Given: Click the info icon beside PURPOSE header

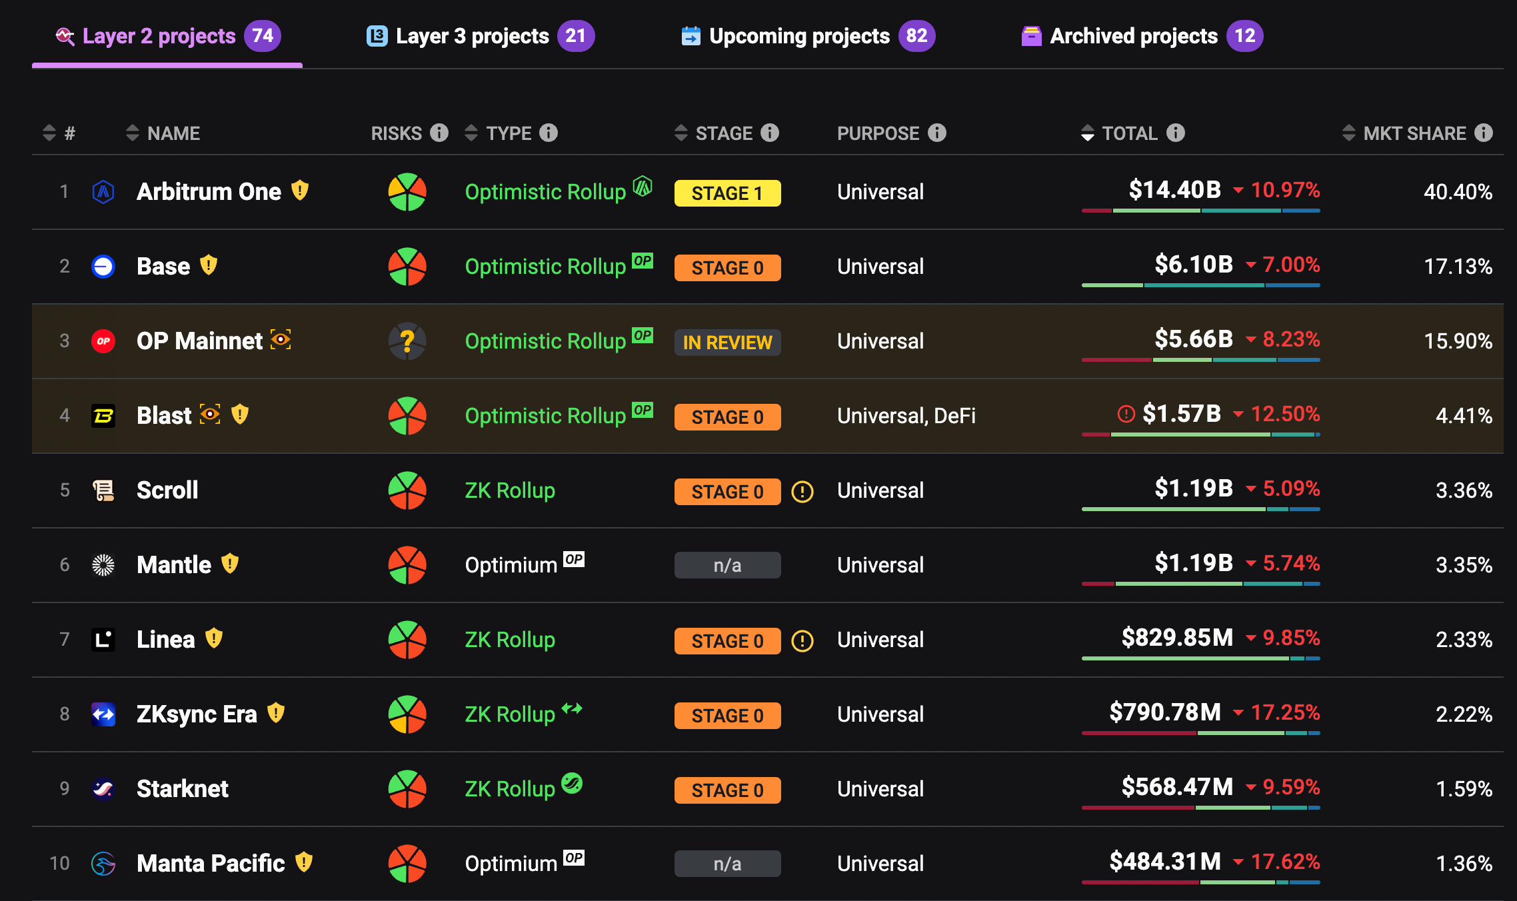Looking at the screenshot, I should point(937,133).
